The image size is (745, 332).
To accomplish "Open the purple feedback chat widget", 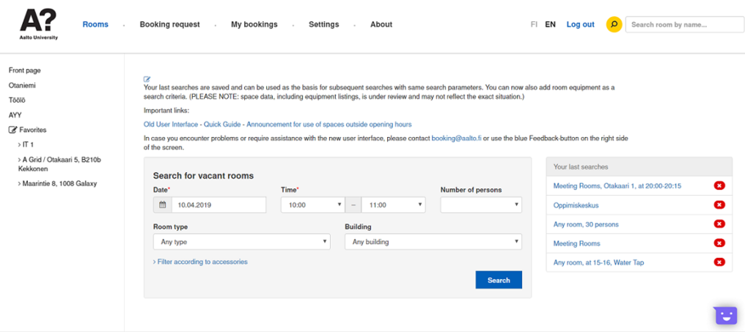I will [x=725, y=316].
